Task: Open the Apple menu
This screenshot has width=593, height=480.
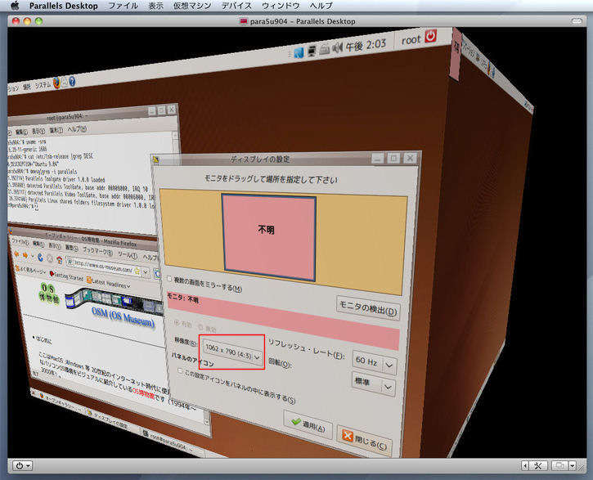Action: pyautogui.click(x=15, y=6)
